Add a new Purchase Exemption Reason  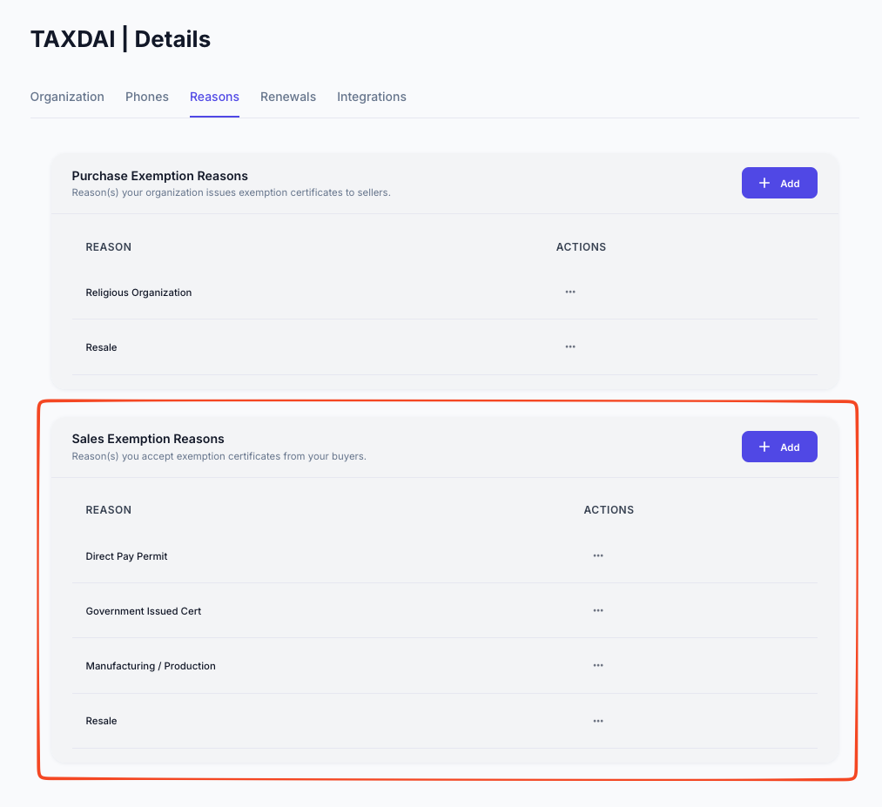point(779,183)
